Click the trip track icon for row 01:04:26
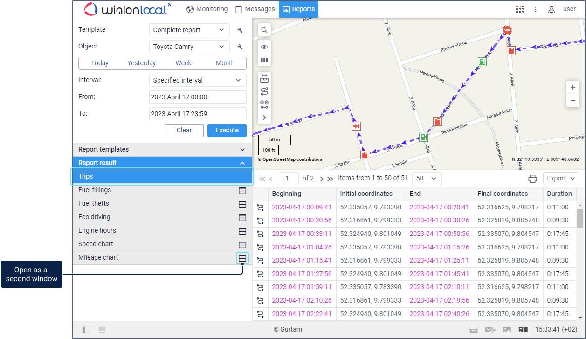The height and width of the screenshot is (339, 586). [x=261, y=248]
